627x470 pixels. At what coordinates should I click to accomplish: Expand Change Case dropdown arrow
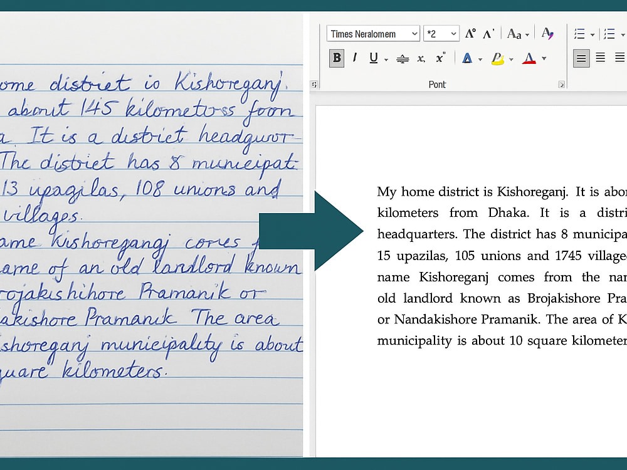pyautogui.click(x=527, y=35)
